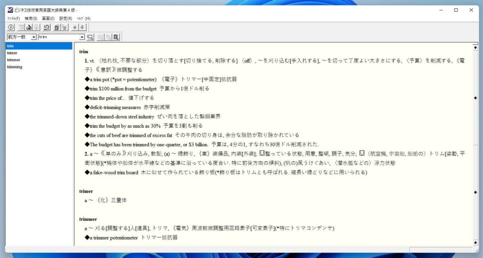Click the bookmark-add toolbar icon
This screenshot has width=483, height=258.
coord(57,27)
